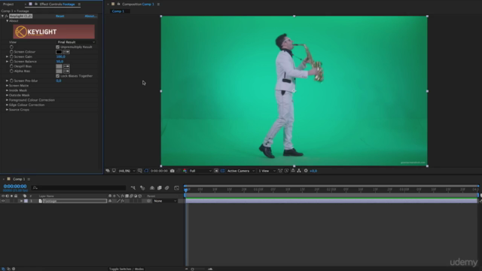Click Reset for Keylight effect

60,16
